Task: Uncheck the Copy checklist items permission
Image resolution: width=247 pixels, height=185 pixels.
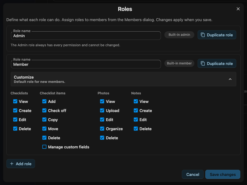Action: [x=44, y=120]
